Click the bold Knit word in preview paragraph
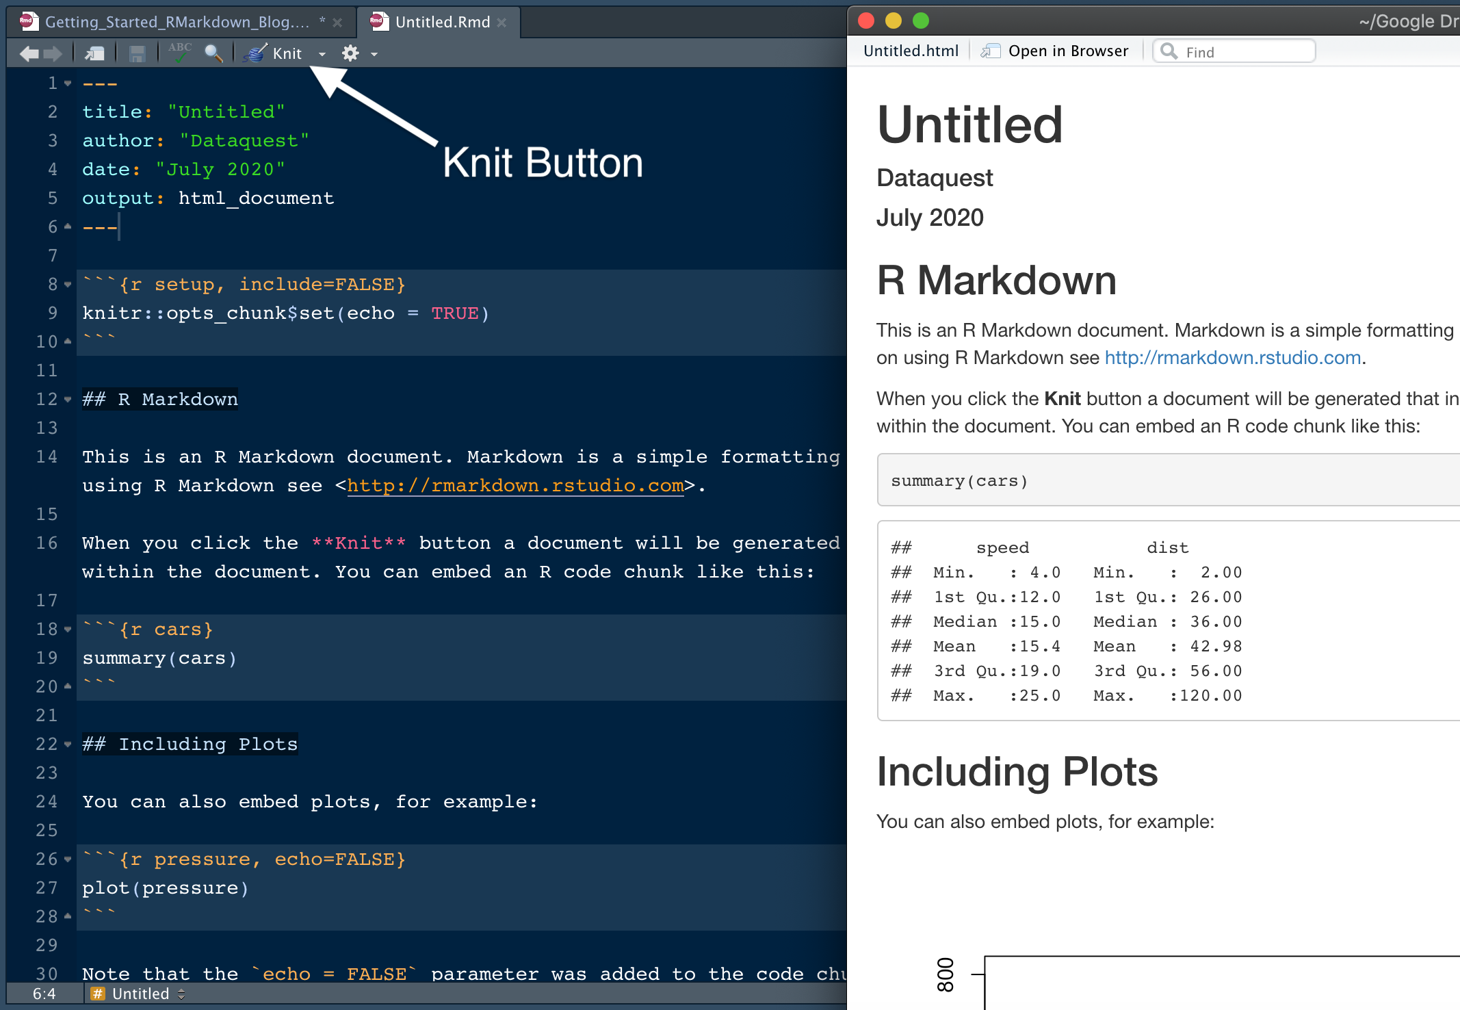Image resolution: width=1460 pixels, height=1010 pixels. click(1062, 399)
